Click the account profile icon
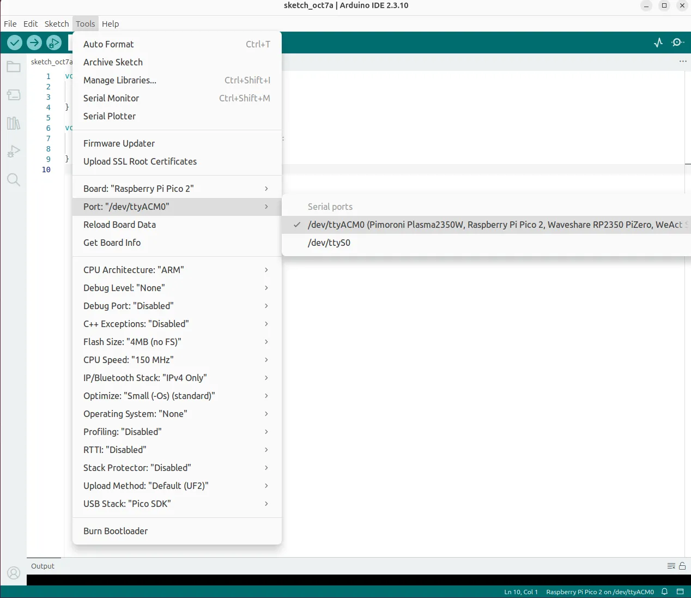The height and width of the screenshot is (598, 691). (14, 573)
